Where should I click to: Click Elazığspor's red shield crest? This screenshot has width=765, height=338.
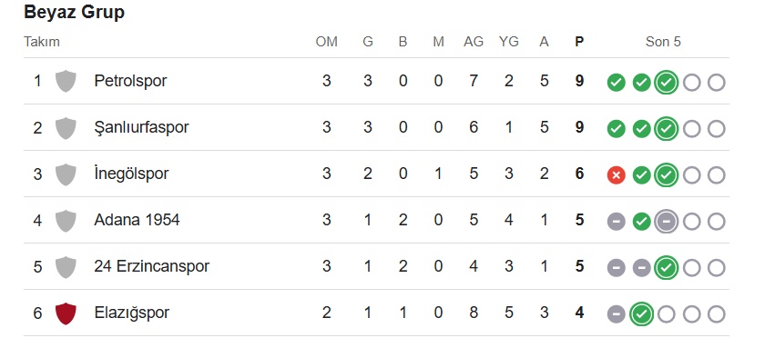click(x=66, y=313)
